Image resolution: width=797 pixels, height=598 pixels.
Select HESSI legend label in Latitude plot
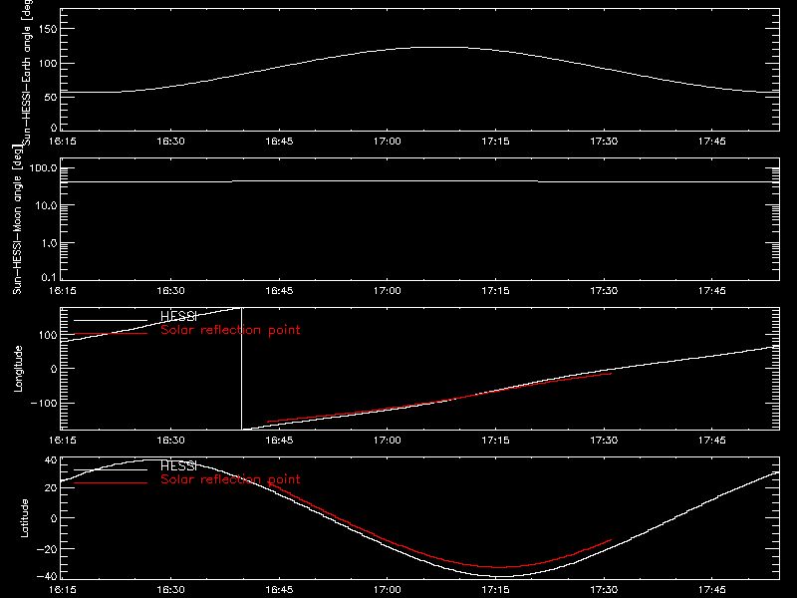(x=178, y=465)
